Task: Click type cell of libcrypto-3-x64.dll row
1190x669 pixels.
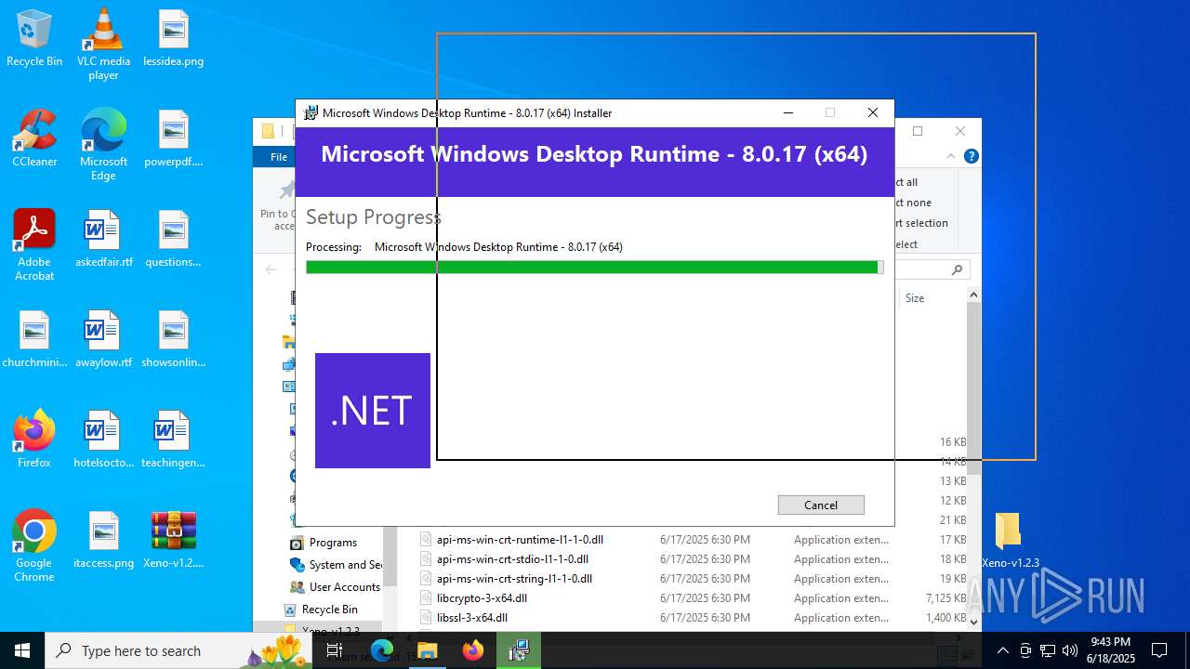Action: point(840,597)
